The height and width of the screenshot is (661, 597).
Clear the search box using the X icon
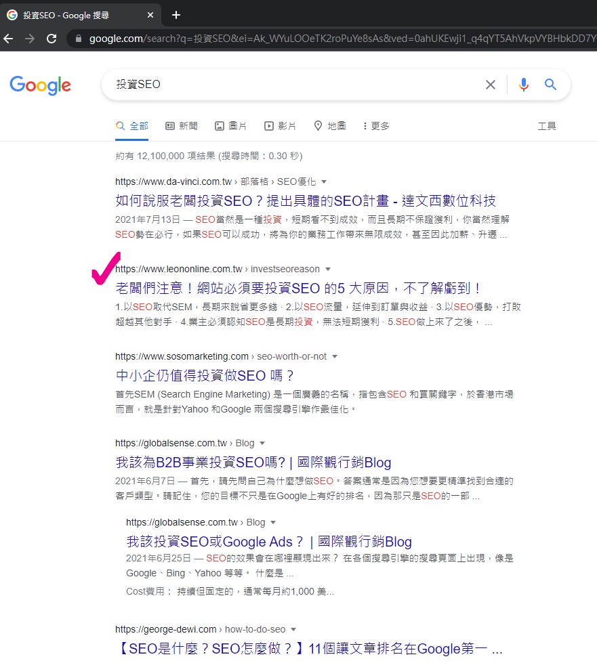pyautogui.click(x=491, y=84)
